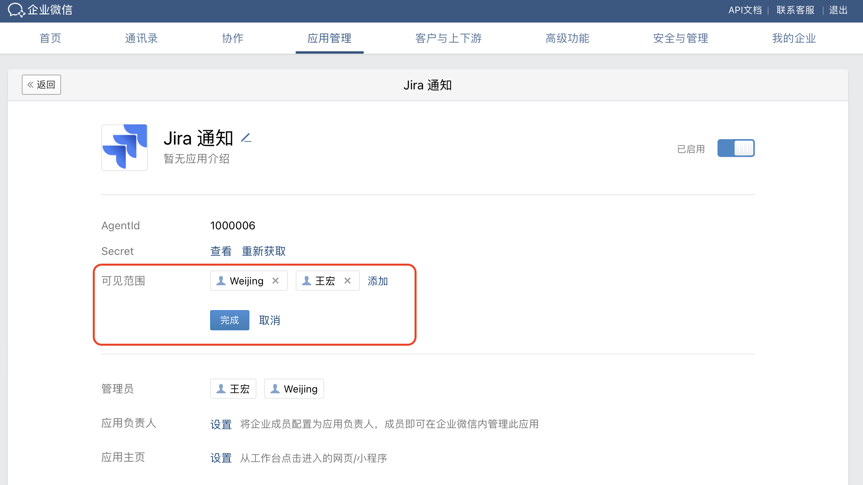Remove Weijing from visible range
The width and height of the screenshot is (863, 485).
275,281
